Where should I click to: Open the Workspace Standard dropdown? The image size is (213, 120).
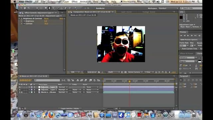pos(168,8)
